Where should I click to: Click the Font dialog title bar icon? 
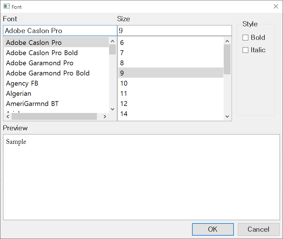pyautogui.click(x=6, y=6)
